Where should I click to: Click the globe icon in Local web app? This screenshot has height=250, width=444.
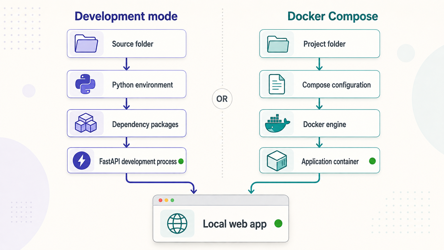tap(177, 223)
